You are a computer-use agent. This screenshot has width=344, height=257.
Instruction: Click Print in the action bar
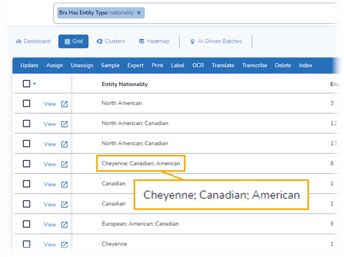(x=157, y=66)
